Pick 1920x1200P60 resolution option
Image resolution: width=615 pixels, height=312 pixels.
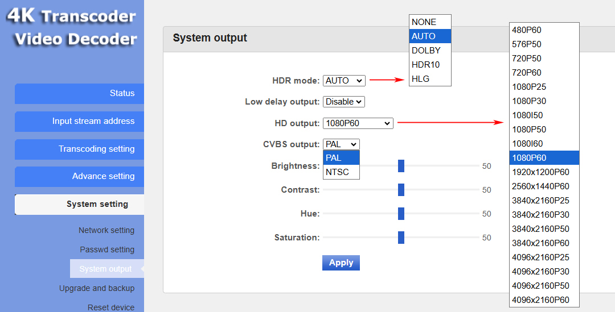tap(544, 172)
